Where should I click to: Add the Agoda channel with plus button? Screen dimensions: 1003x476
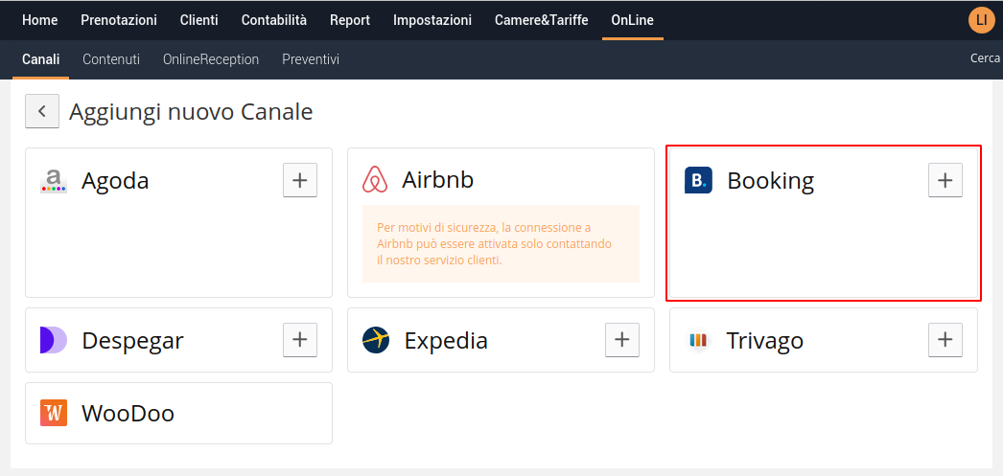(x=300, y=180)
